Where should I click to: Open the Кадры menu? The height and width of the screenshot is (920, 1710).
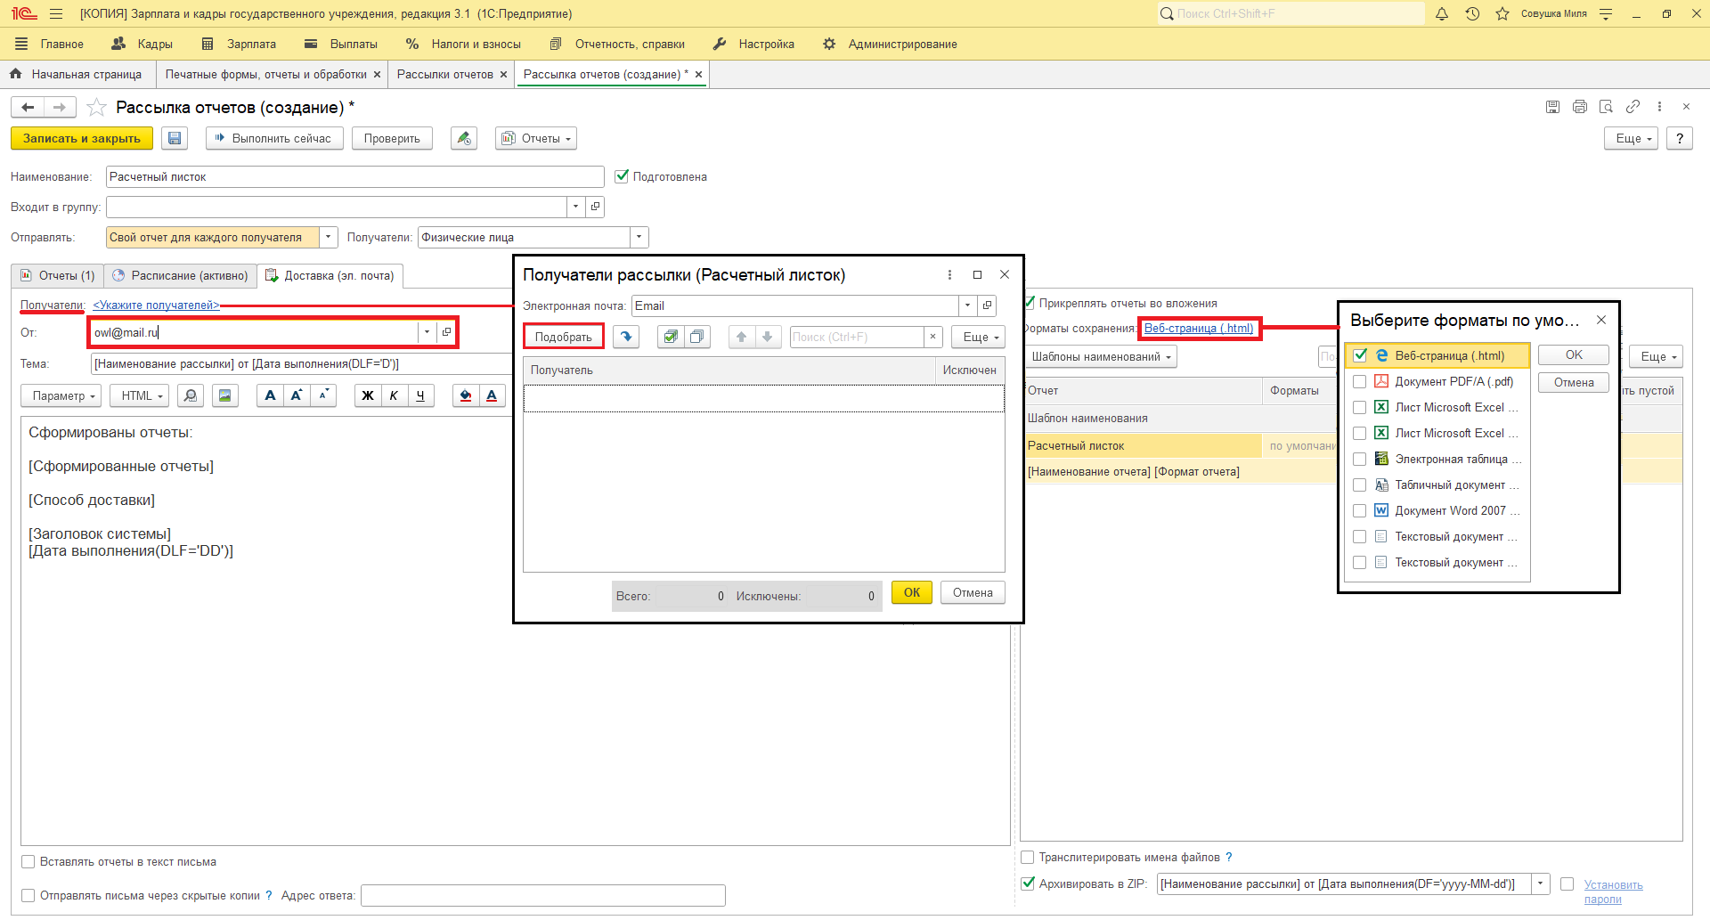click(142, 44)
